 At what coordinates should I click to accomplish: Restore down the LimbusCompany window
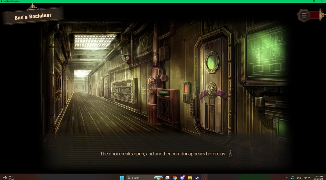[314, 1]
